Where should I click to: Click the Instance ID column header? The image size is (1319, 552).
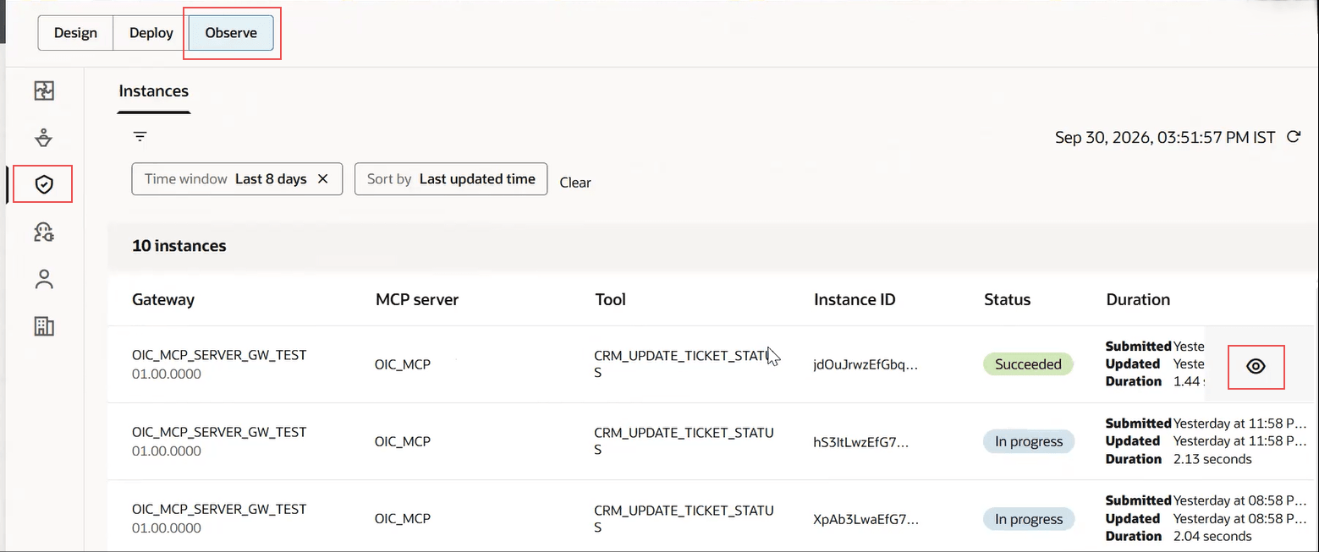855,299
